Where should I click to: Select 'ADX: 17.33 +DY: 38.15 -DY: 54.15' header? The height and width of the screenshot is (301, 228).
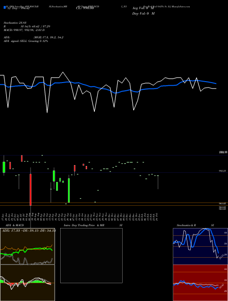28,230
